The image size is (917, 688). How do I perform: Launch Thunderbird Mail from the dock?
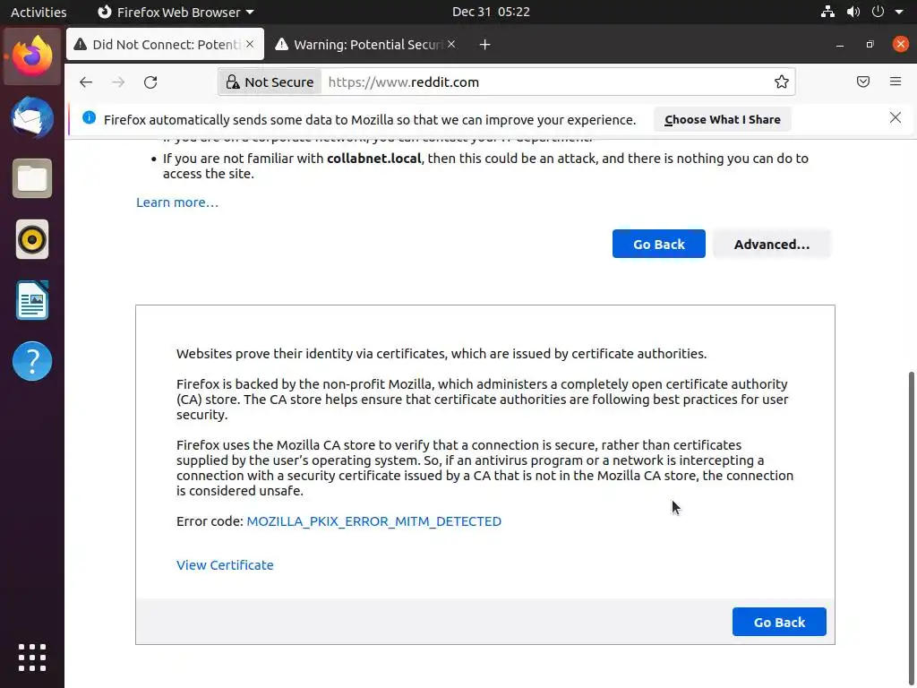pos(32,117)
